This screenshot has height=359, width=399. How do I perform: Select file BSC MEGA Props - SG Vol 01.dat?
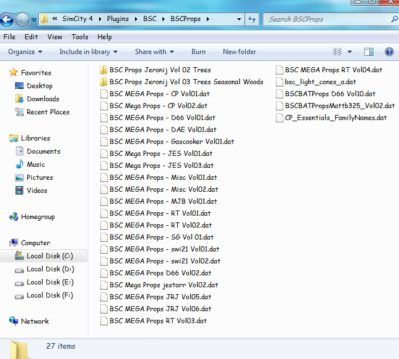161,237
